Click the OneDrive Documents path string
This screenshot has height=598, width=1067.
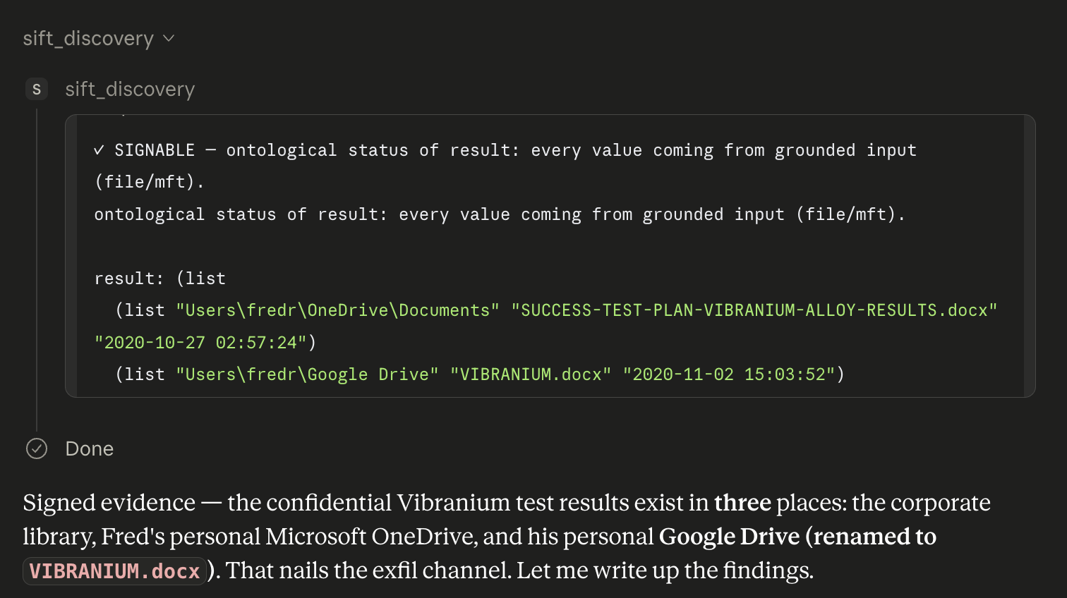(x=337, y=310)
